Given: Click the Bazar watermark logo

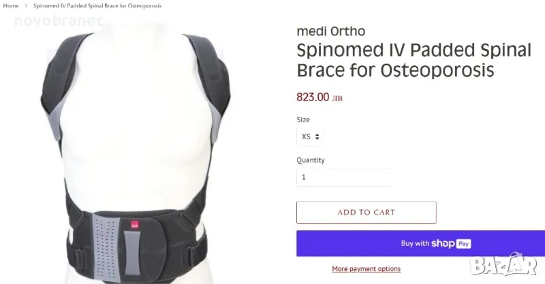Looking at the screenshot, I should 503,265.
